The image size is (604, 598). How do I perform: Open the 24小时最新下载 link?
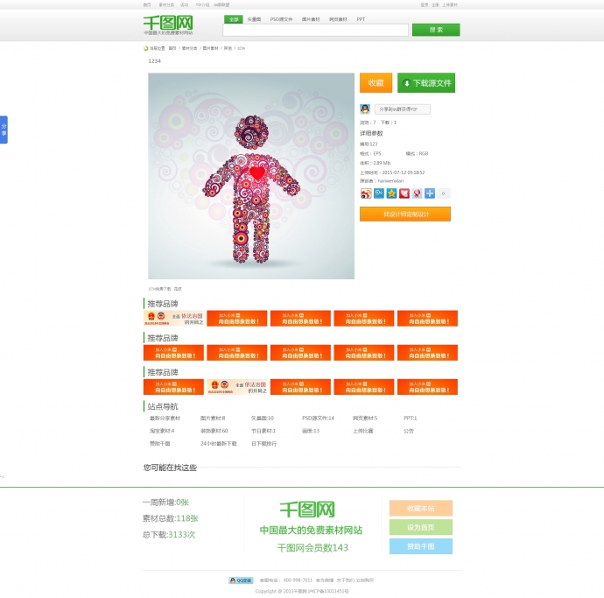click(219, 444)
